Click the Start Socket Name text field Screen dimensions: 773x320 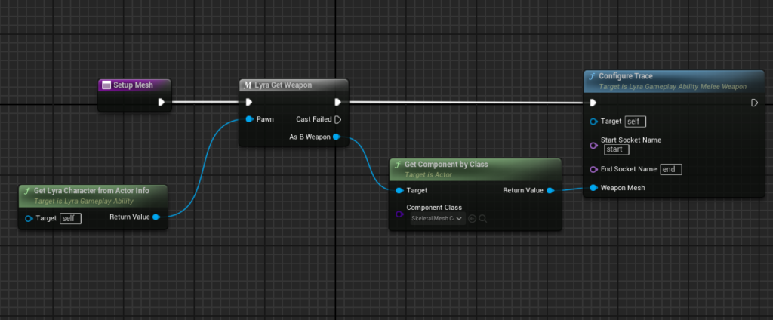(616, 149)
